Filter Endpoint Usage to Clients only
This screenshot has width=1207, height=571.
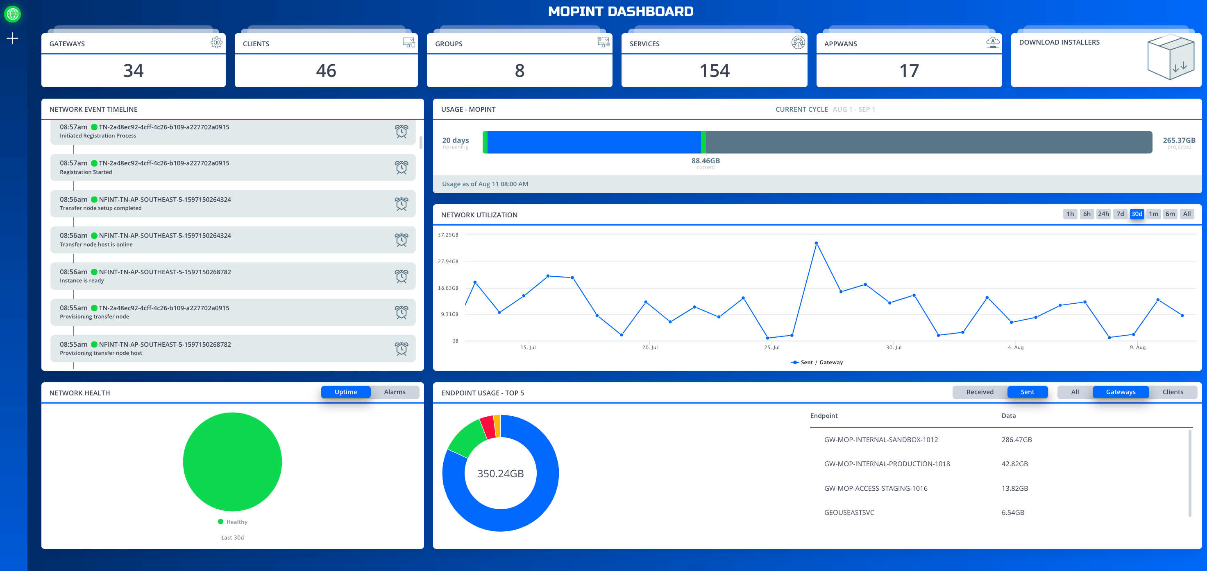1173,392
